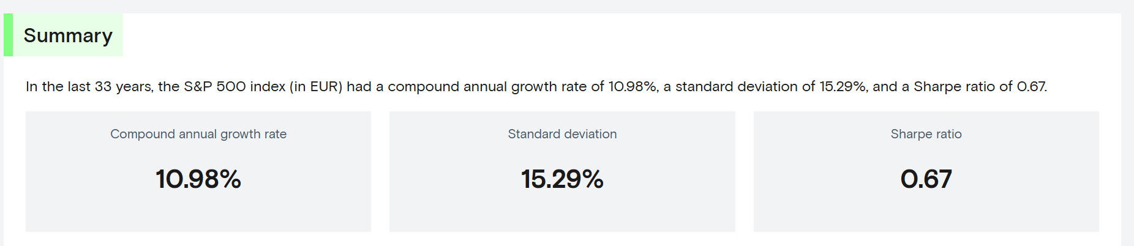Image resolution: width=1134 pixels, height=246 pixels.
Task: Click 0.67 at the sentence end
Action: point(1032,87)
